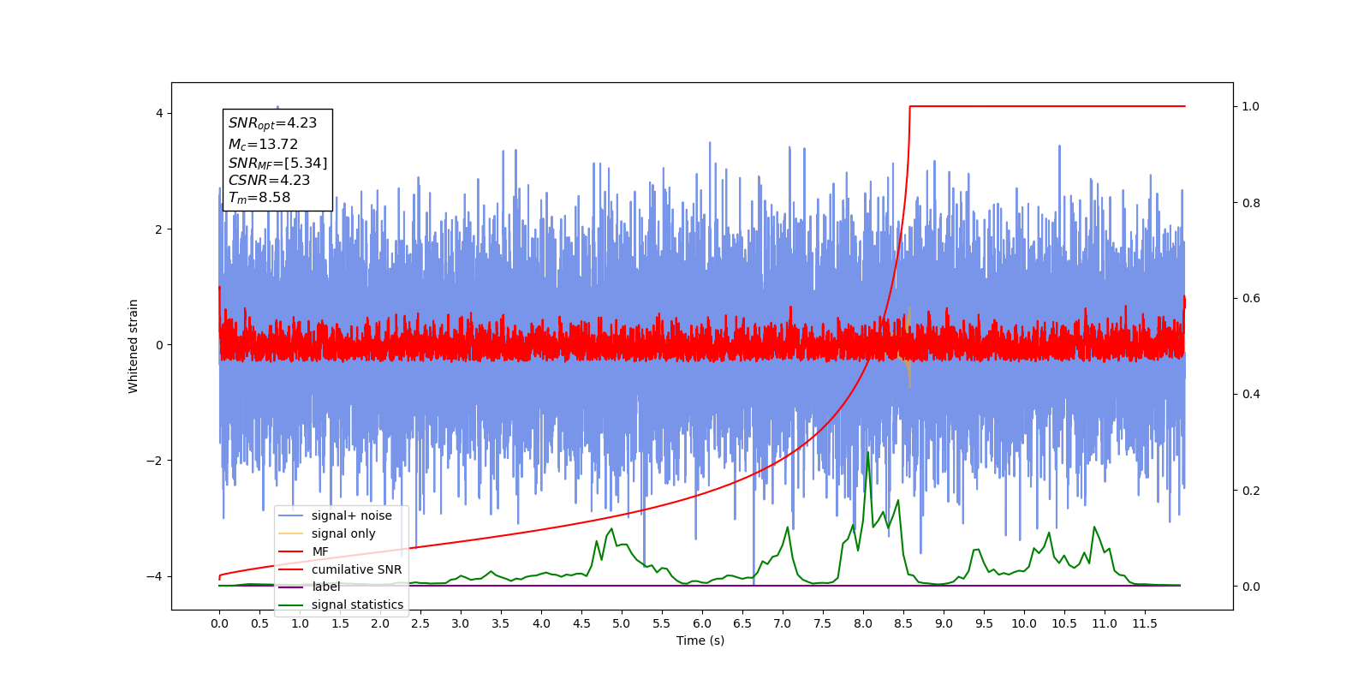This screenshot has height=685, width=1370.
Task: Click the 0.6 tick on right axis
Action: click(x=1251, y=299)
